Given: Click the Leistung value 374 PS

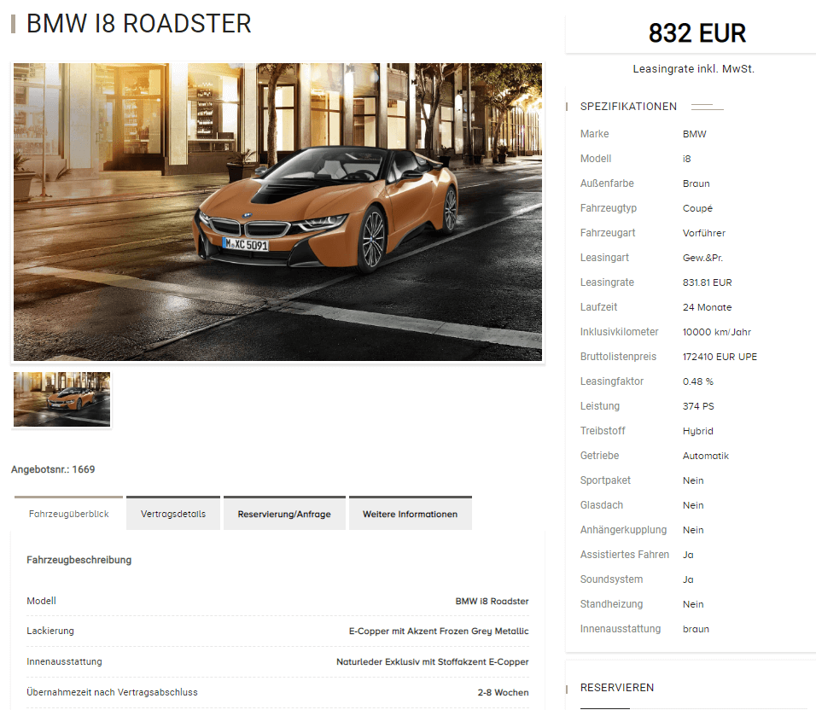Looking at the screenshot, I should pos(698,406).
